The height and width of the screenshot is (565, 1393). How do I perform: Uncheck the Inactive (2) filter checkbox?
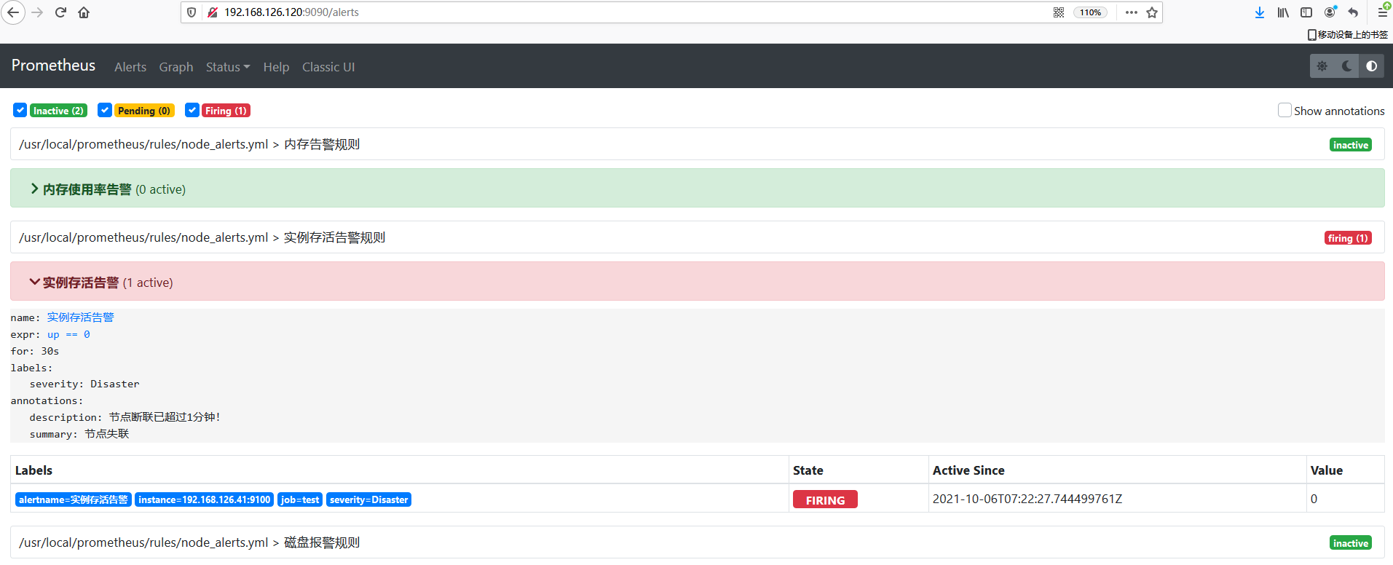20,110
